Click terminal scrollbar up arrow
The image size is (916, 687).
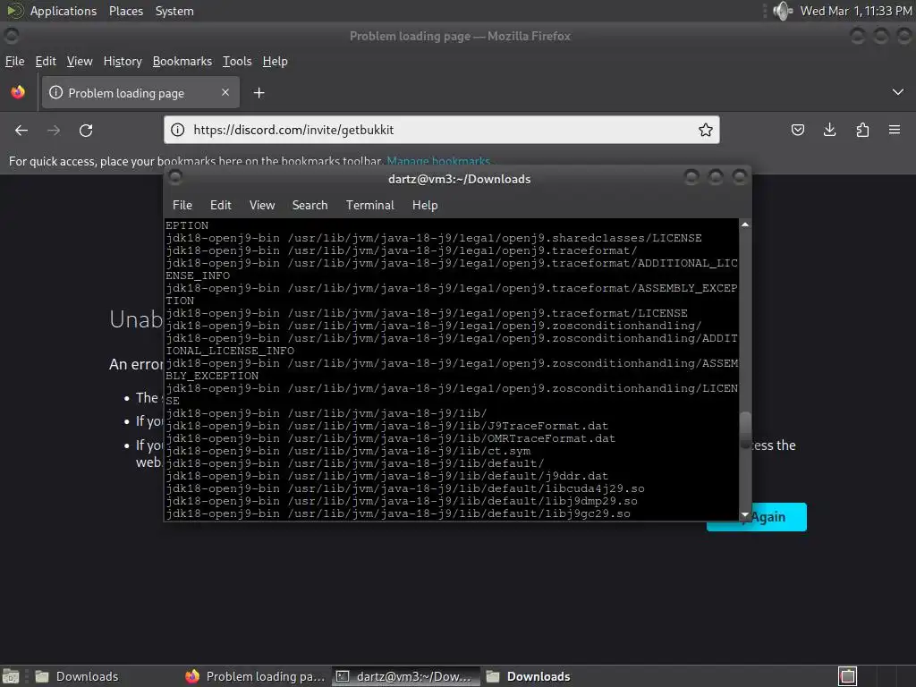click(745, 225)
